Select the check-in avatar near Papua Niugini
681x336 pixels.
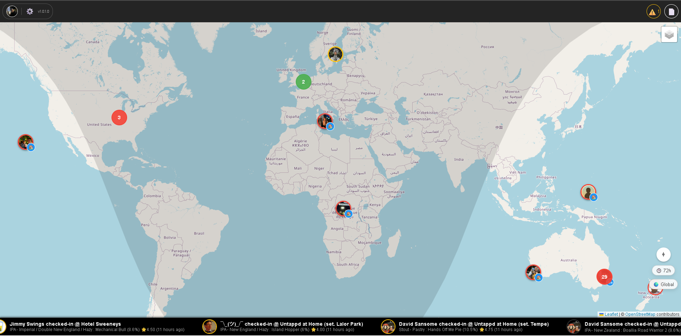pos(587,192)
